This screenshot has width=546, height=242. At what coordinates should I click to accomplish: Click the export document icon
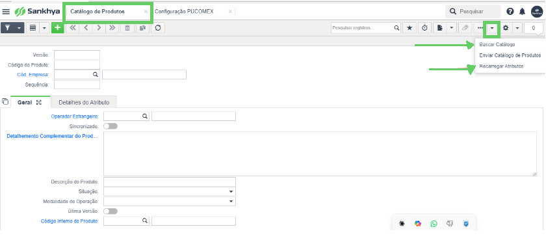(440, 28)
